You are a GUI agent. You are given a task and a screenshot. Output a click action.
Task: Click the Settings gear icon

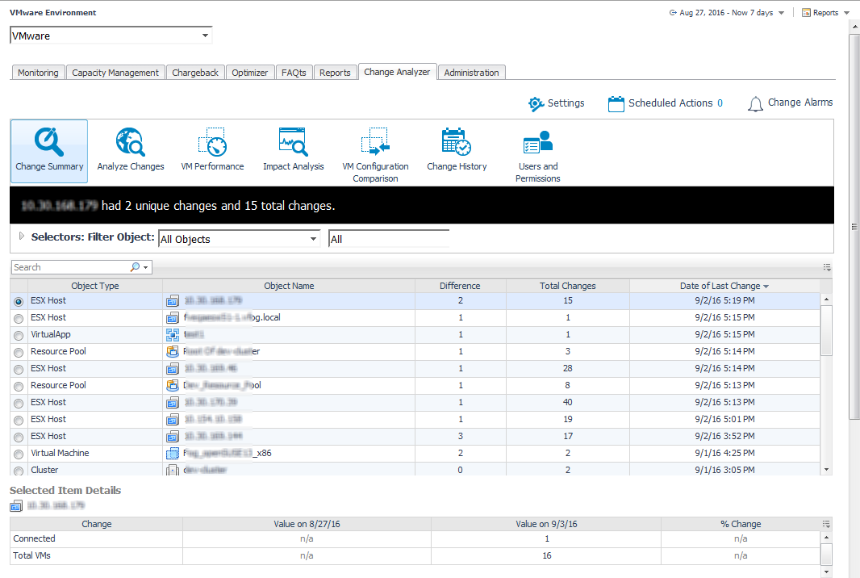point(536,103)
